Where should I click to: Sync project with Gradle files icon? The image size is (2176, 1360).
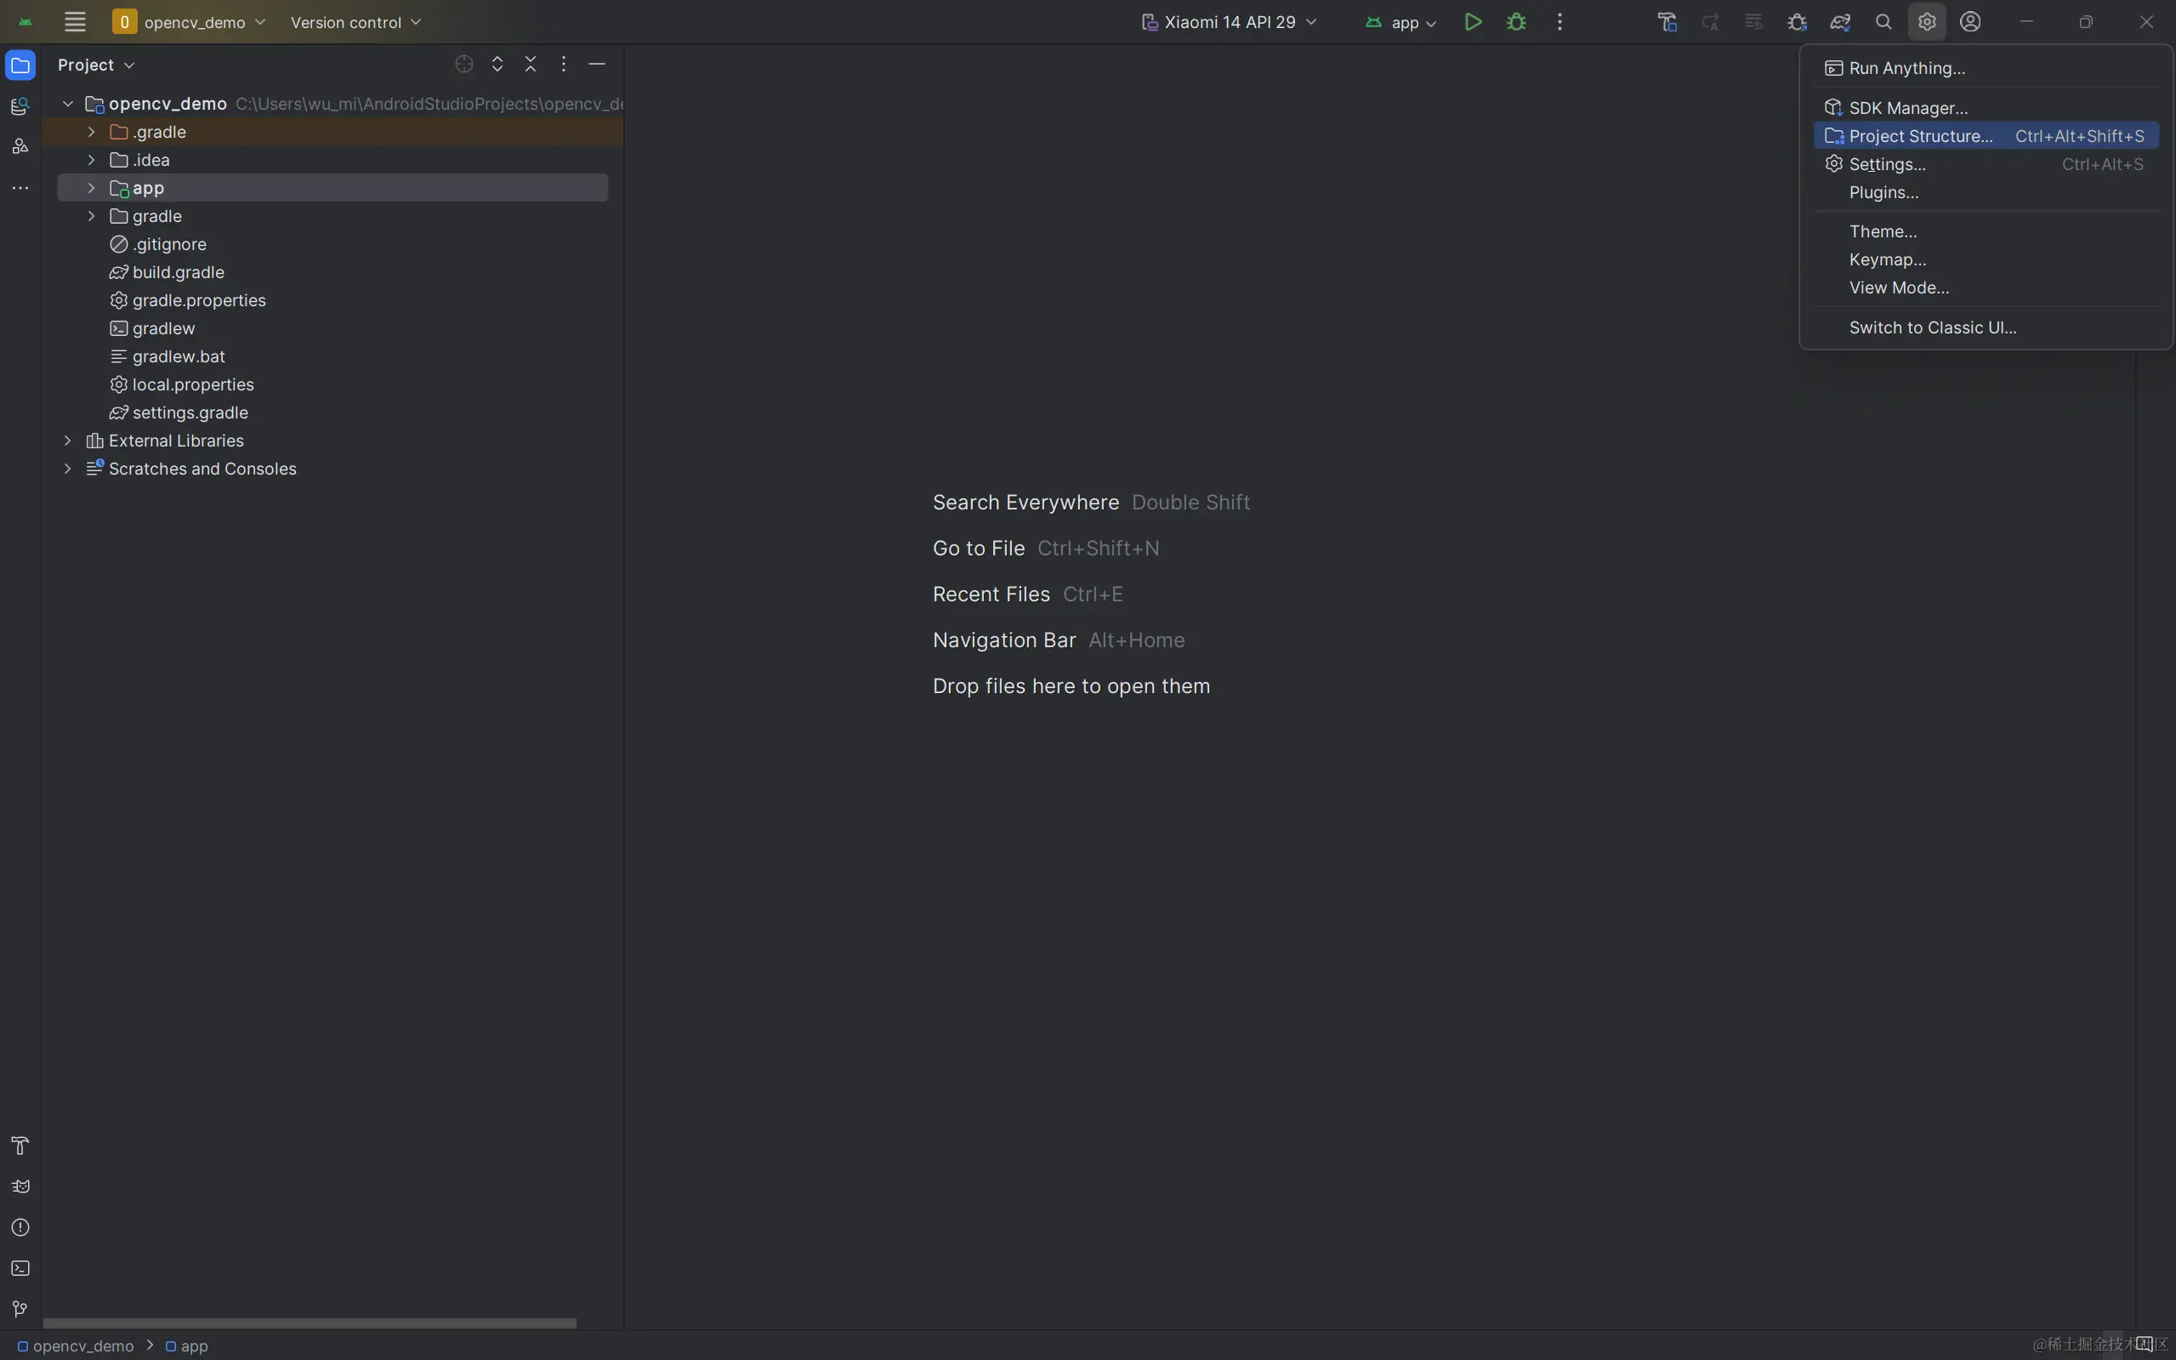coord(1840,21)
